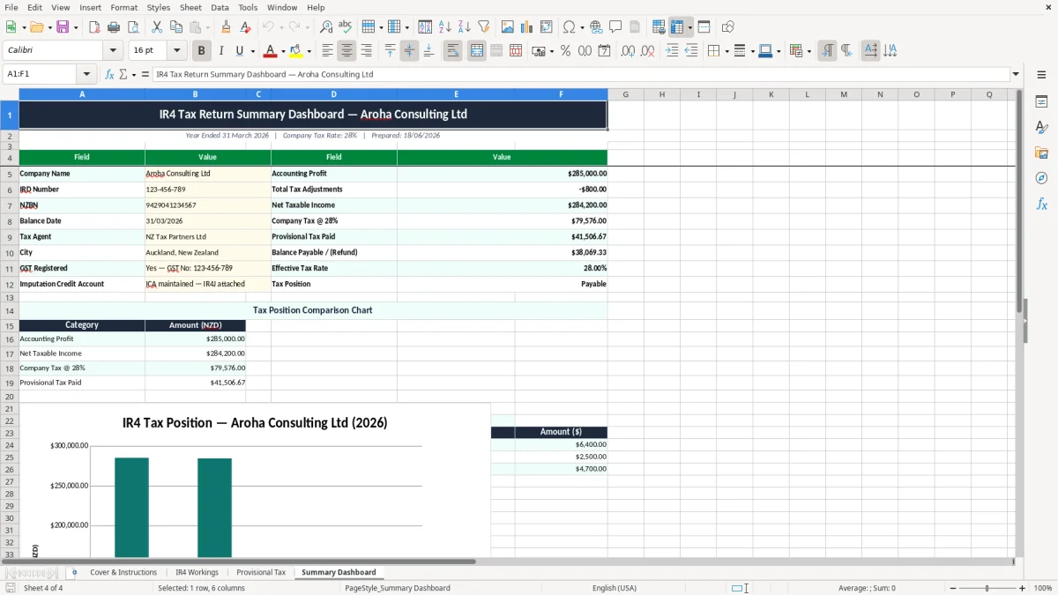
Task: Apply yellow background highlight color
Action: 296,51
